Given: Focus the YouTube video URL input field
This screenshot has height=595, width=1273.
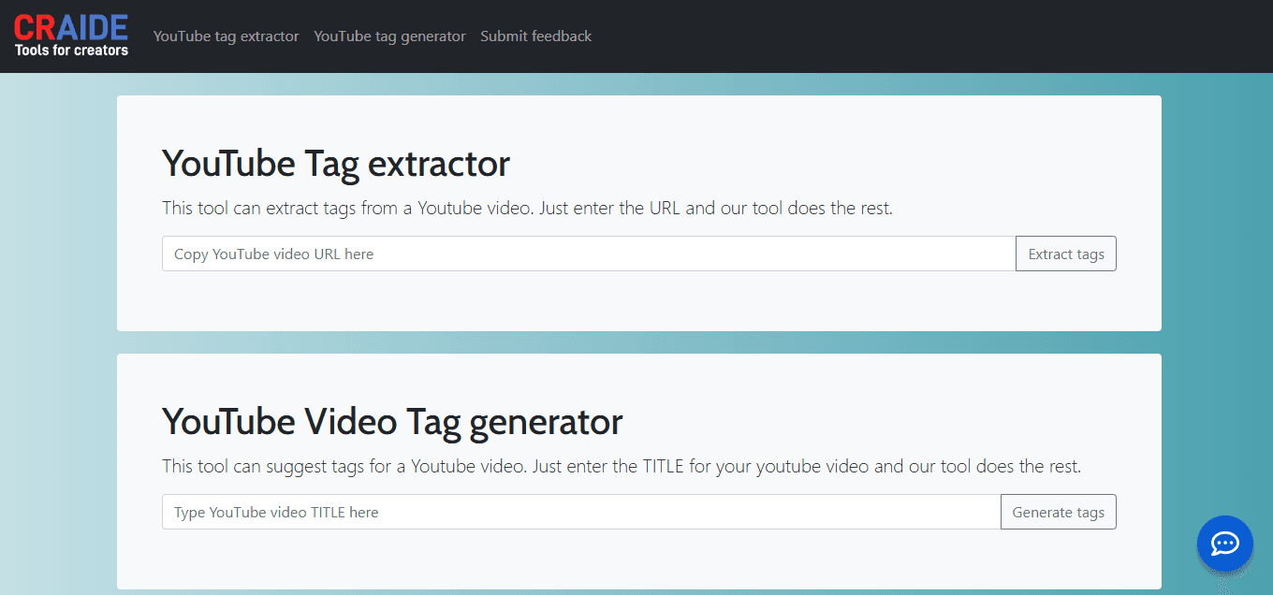Looking at the screenshot, I should pos(588,254).
